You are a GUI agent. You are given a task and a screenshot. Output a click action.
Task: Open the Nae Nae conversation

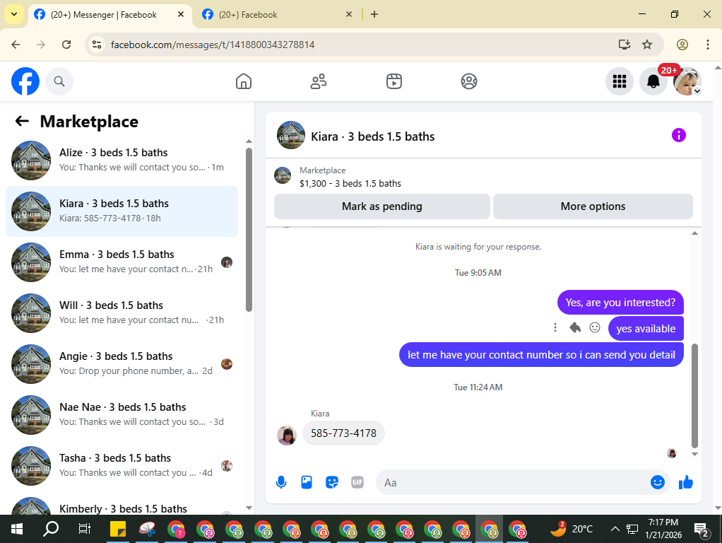click(x=122, y=414)
